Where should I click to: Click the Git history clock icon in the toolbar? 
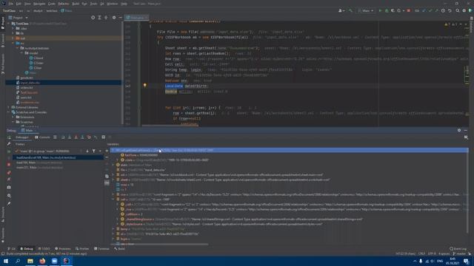pyautogui.click(x=443, y=10)
